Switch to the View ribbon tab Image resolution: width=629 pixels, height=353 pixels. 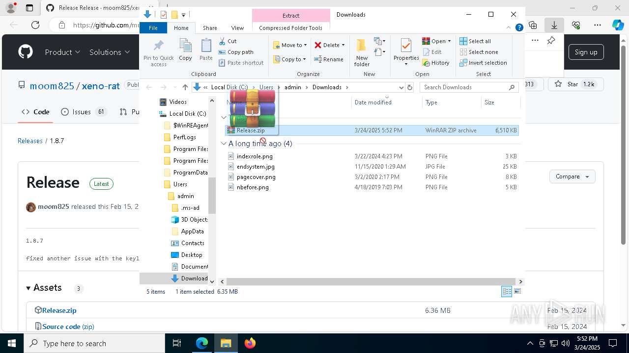click(x=237, y=28)
